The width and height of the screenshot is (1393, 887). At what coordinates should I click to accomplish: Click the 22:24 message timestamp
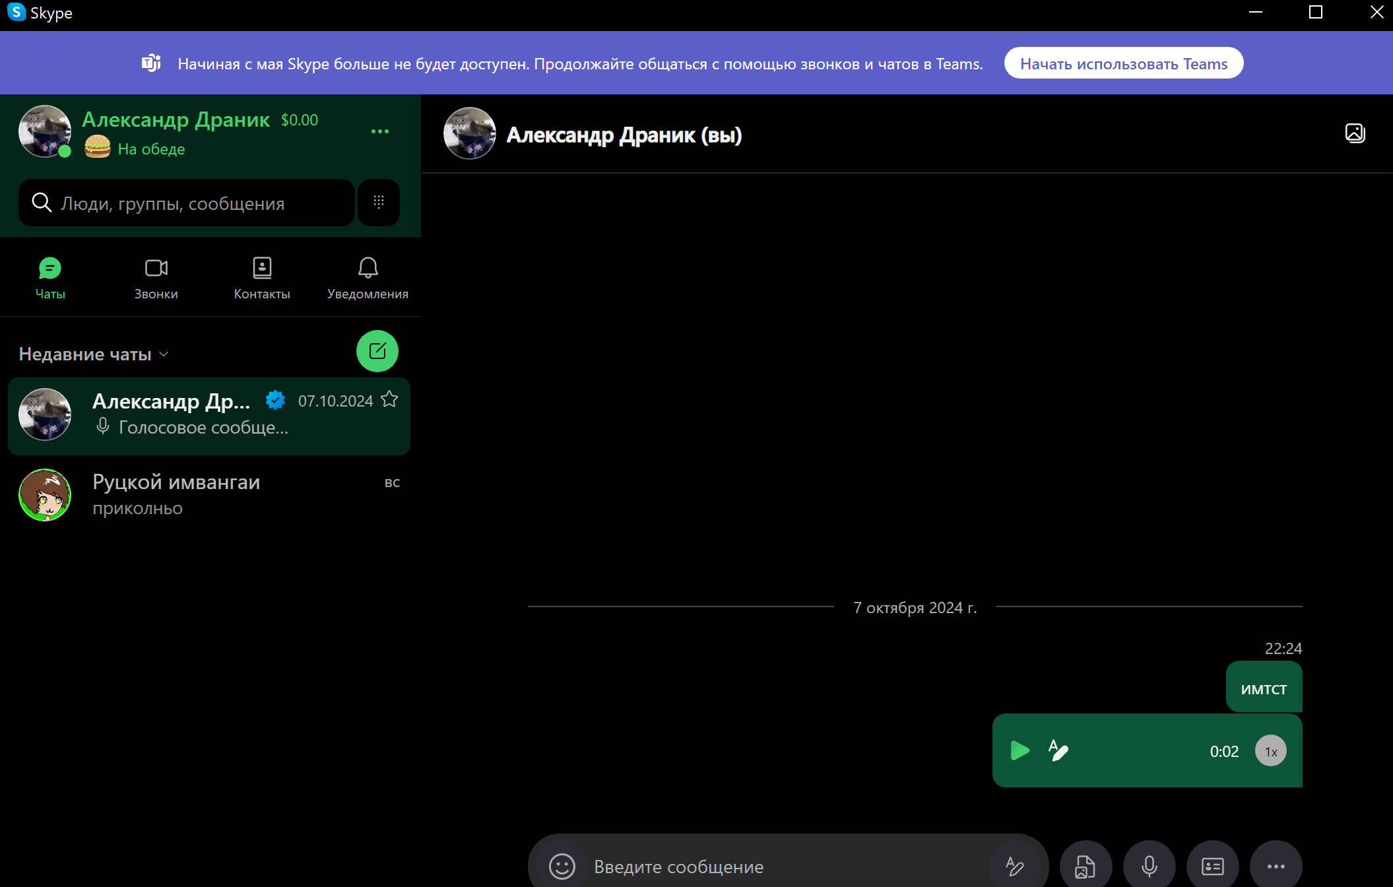point(1283,648)
